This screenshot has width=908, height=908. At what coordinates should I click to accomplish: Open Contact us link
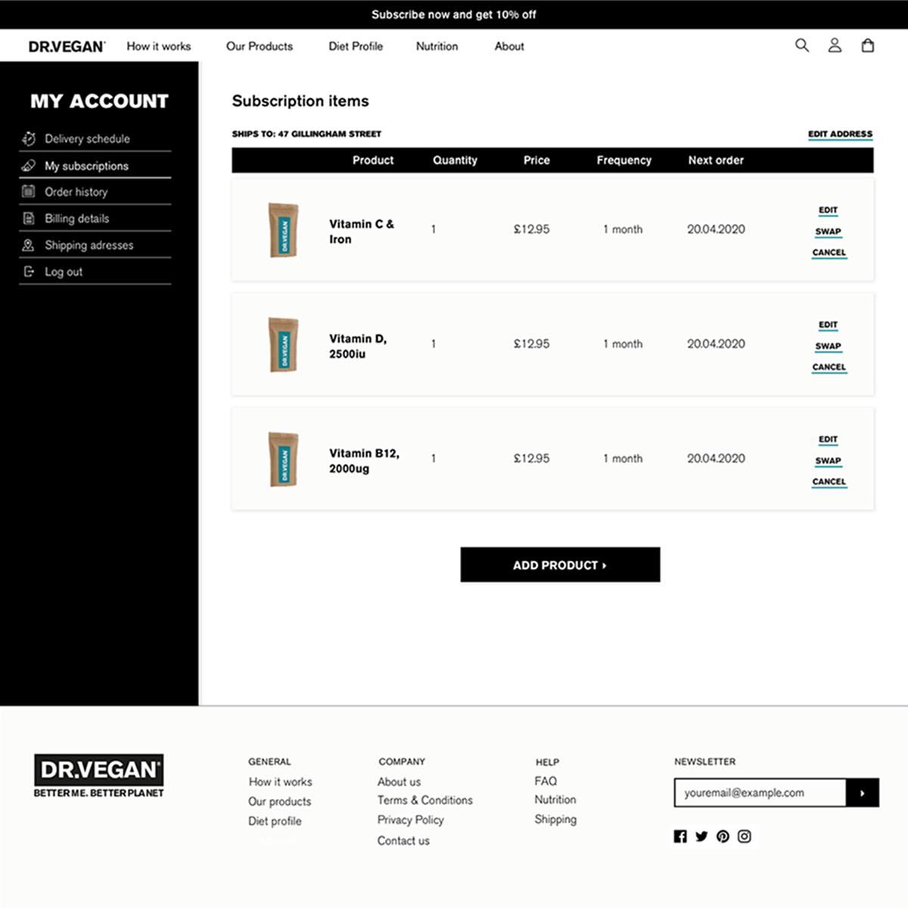pos(403,841)
